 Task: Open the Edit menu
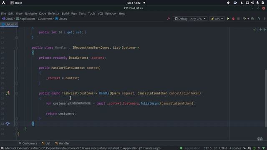pyautogui.click(x=11, y=13)
